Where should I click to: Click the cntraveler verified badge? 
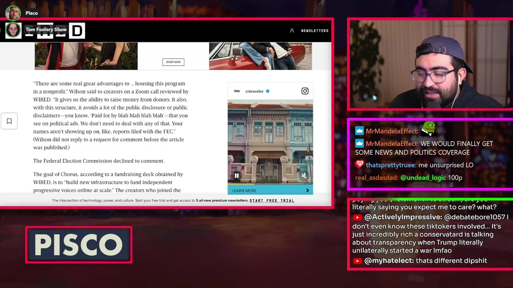tap(268, 91)
